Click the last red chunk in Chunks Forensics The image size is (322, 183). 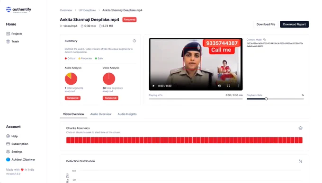[x=300, y=140]
